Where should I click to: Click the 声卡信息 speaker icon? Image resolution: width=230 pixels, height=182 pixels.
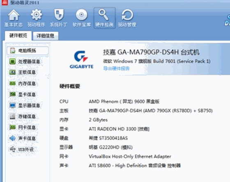[12, 138]
